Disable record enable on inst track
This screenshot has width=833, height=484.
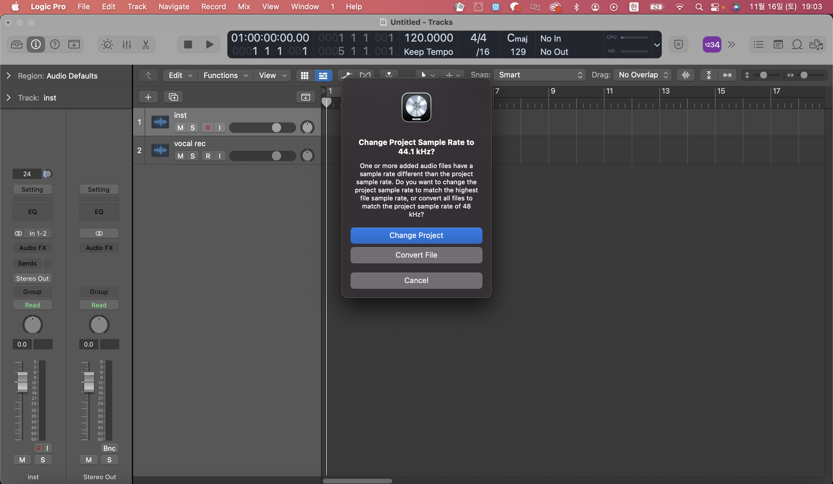coord(208,128)
